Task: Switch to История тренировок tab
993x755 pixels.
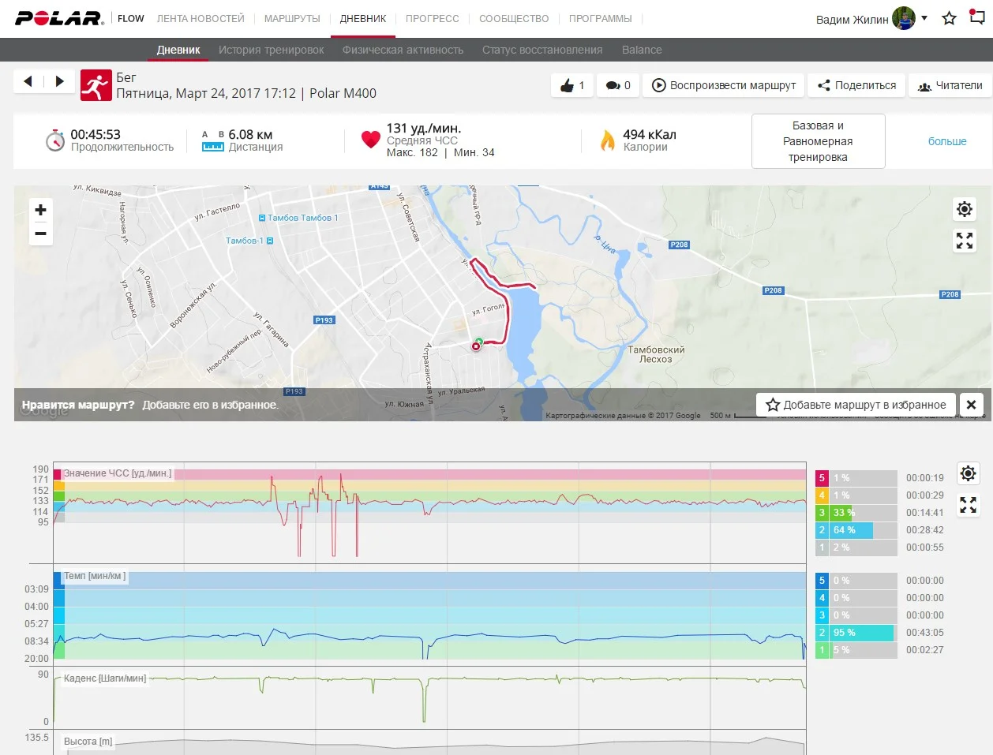Action: (271, 50)
